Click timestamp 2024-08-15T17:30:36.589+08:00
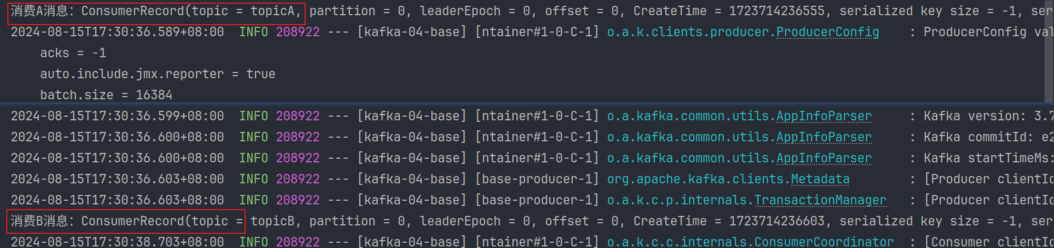This screenshot has height=248, width=1054. [117, 32]
